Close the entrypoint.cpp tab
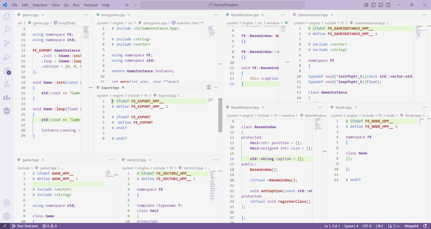Screen dimensions: 431x229 (129, 15)
